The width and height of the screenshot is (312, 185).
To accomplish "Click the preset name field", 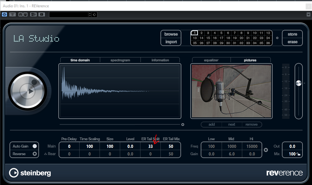I will pyautogui.click(x=68, y=15).
